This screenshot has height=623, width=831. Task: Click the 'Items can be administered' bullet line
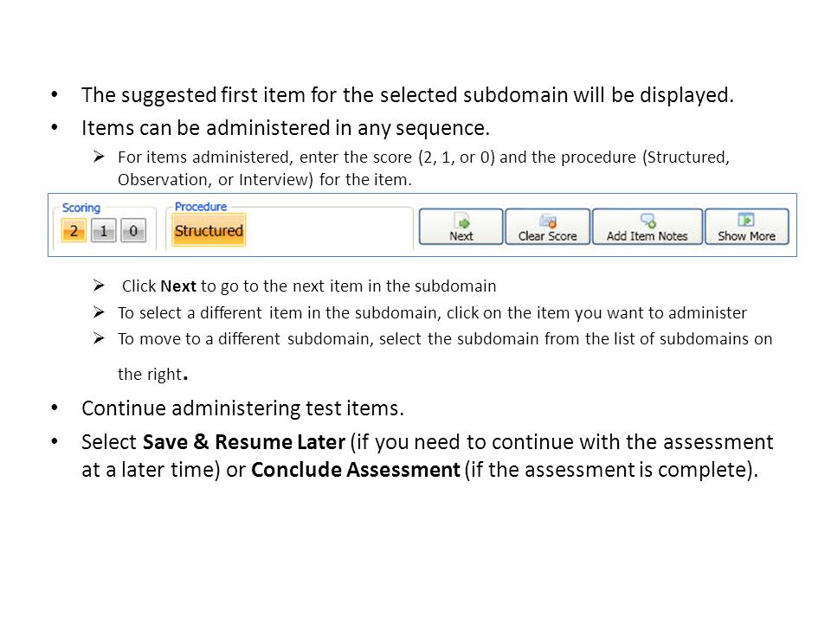[x=286, y=128]
